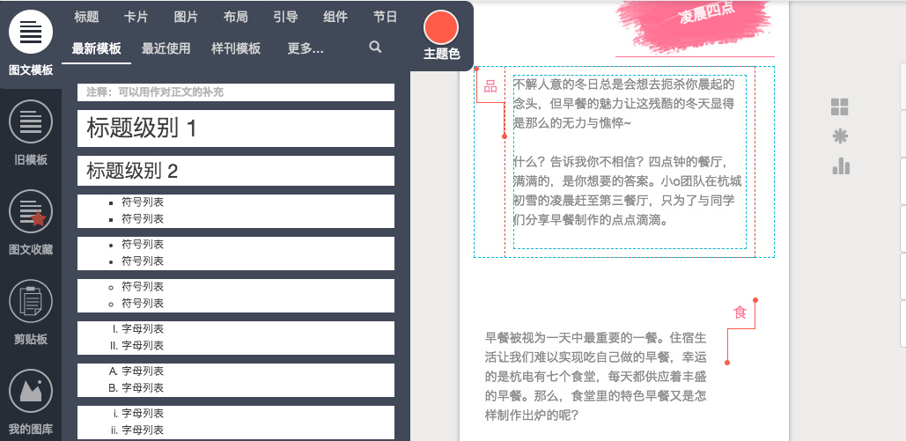This screenshot has height=441, width=906.
Task: Switch to the 引导 category tab
Action: [285, 18]
